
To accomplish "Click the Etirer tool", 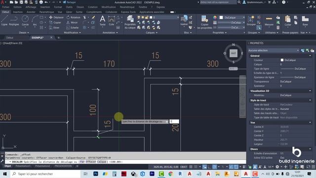I will tap(54, 28).
